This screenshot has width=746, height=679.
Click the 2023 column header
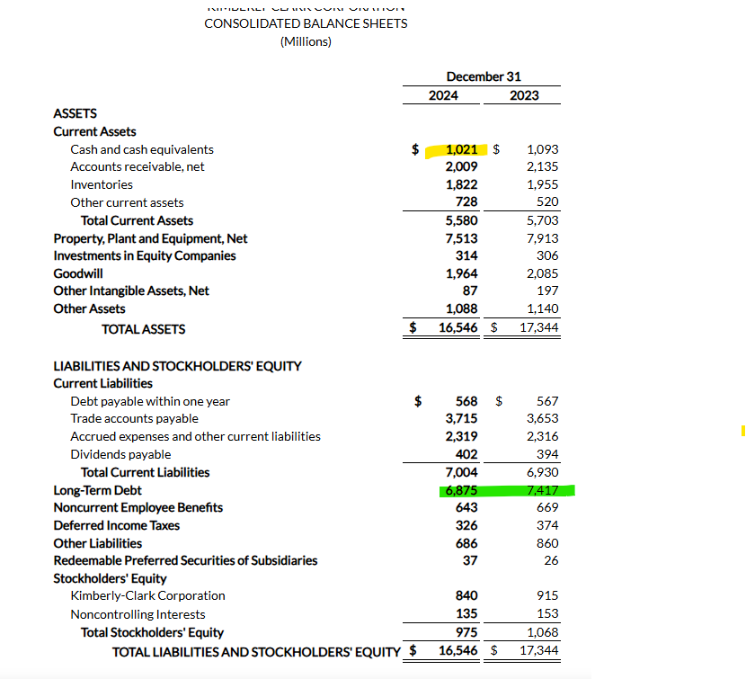click(x=524, y=95)
